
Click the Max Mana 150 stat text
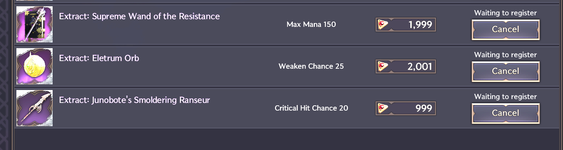(311, 24)
